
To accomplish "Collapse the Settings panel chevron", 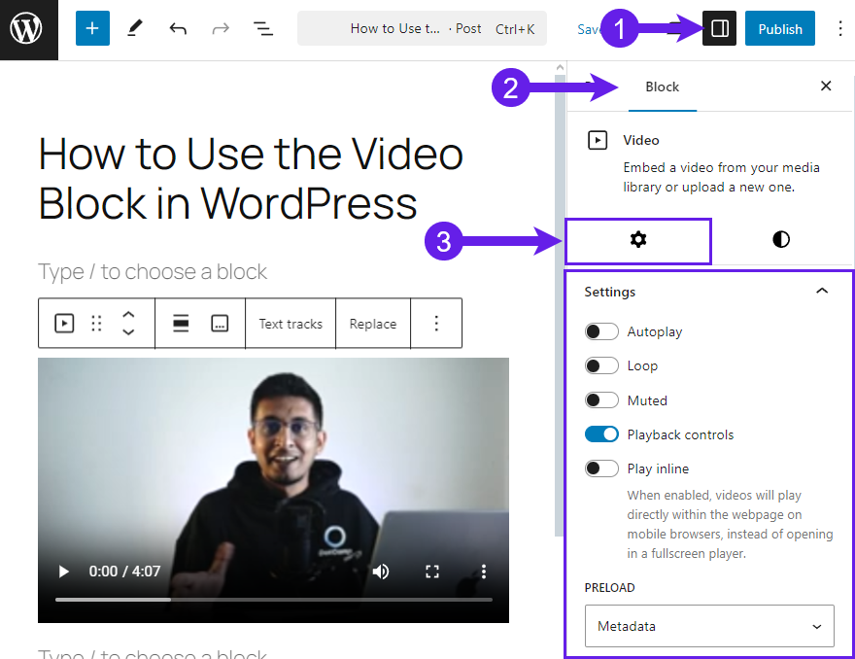I will pyautogui.click(x=822, y=292).
